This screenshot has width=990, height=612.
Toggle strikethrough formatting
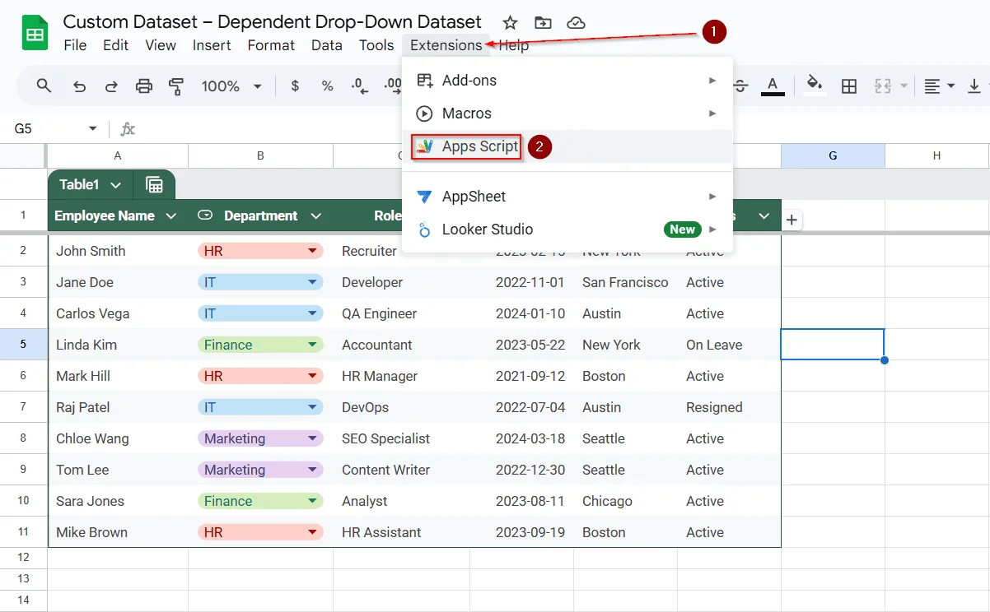click(740, 86)
